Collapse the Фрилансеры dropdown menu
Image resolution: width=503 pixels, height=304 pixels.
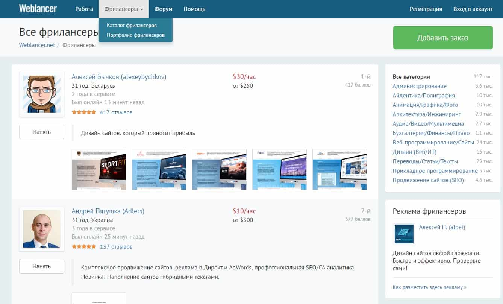click(x=124, y=9)
